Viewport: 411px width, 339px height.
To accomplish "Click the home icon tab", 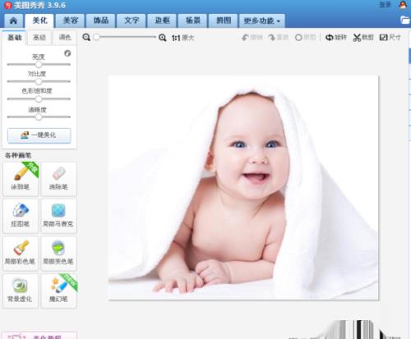I will (13, 21).
